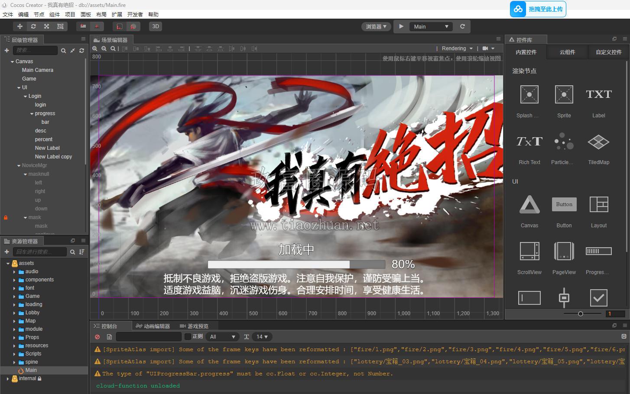
Task: Enable the 正则 regex checkbox
Action: (x=188, y=337)
